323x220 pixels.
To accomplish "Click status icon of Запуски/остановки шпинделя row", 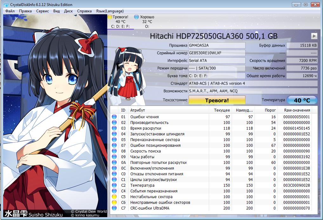I will [114, 134].
